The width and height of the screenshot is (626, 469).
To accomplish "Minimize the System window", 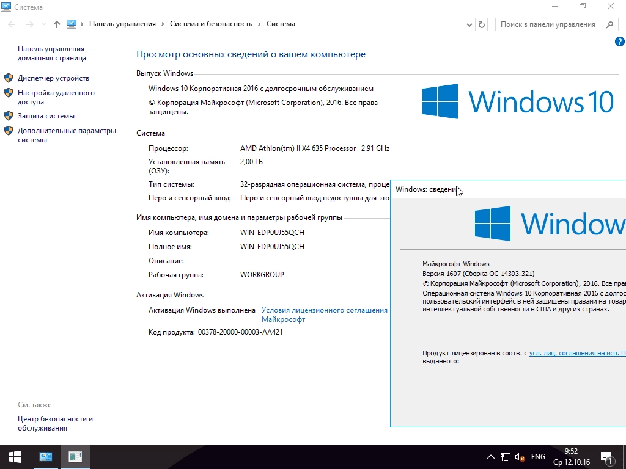I will pos(555,6).
